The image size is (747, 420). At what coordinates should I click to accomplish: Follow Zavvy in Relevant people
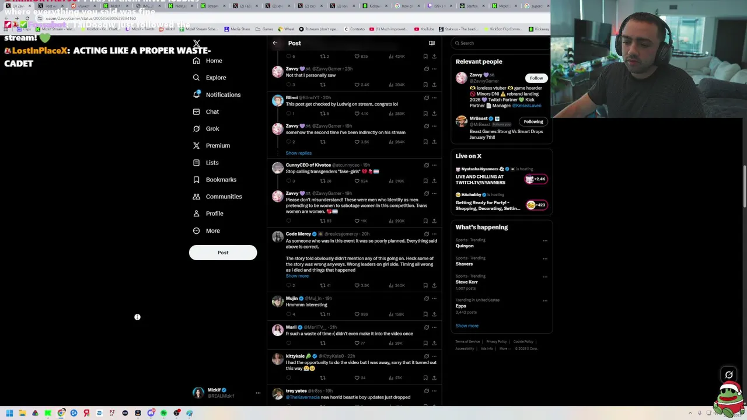536,78
